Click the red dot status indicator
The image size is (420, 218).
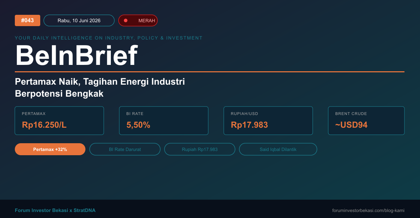(x=126, y=20)
